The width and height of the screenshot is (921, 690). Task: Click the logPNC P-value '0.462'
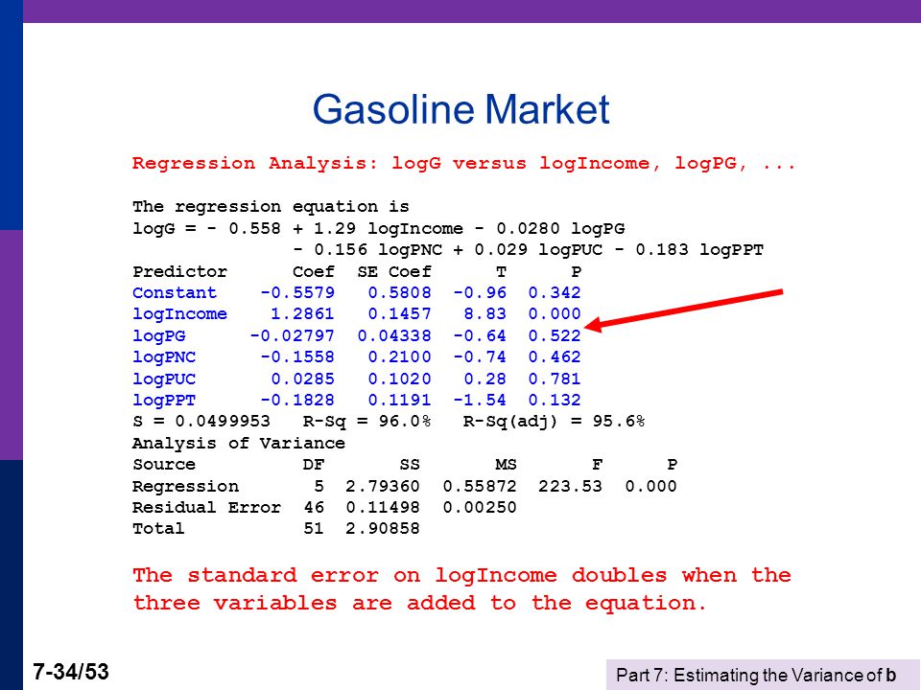coord(555,356)
